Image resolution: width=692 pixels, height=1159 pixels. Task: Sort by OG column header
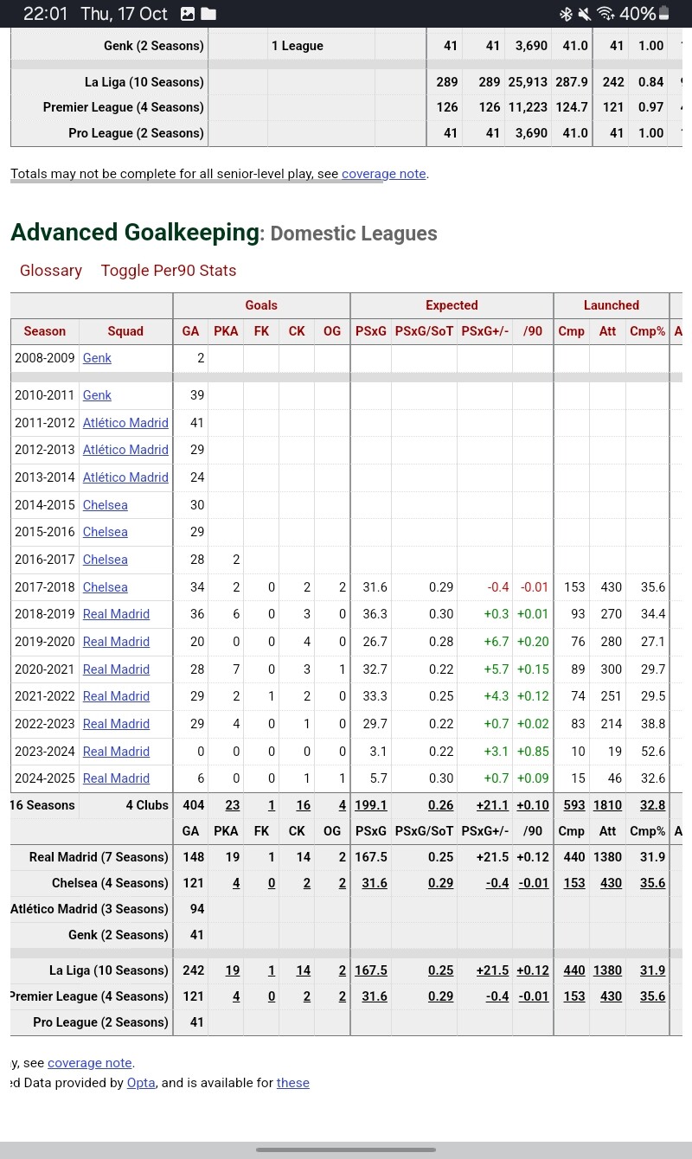[332, 331]
